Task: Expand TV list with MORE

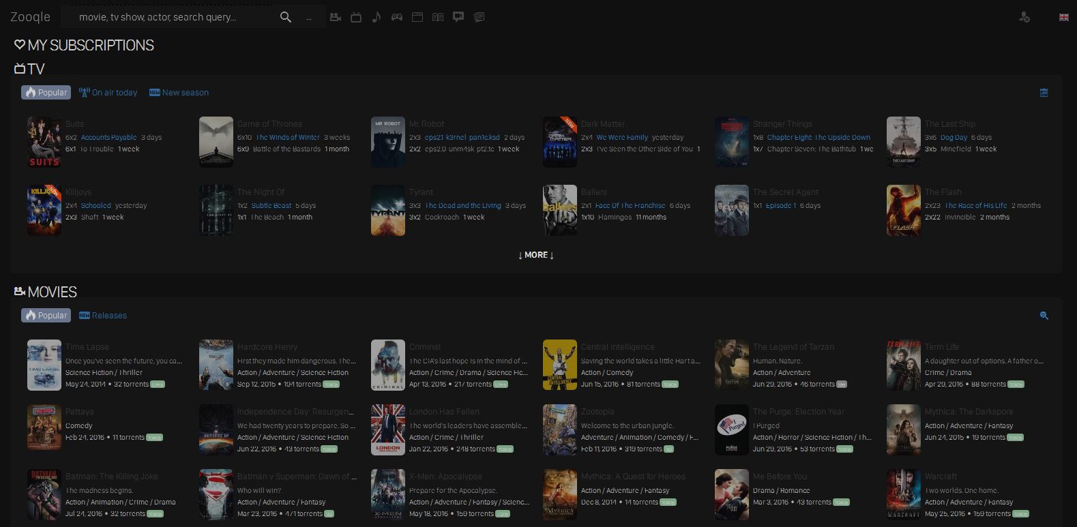Action: tap(536, 255)
